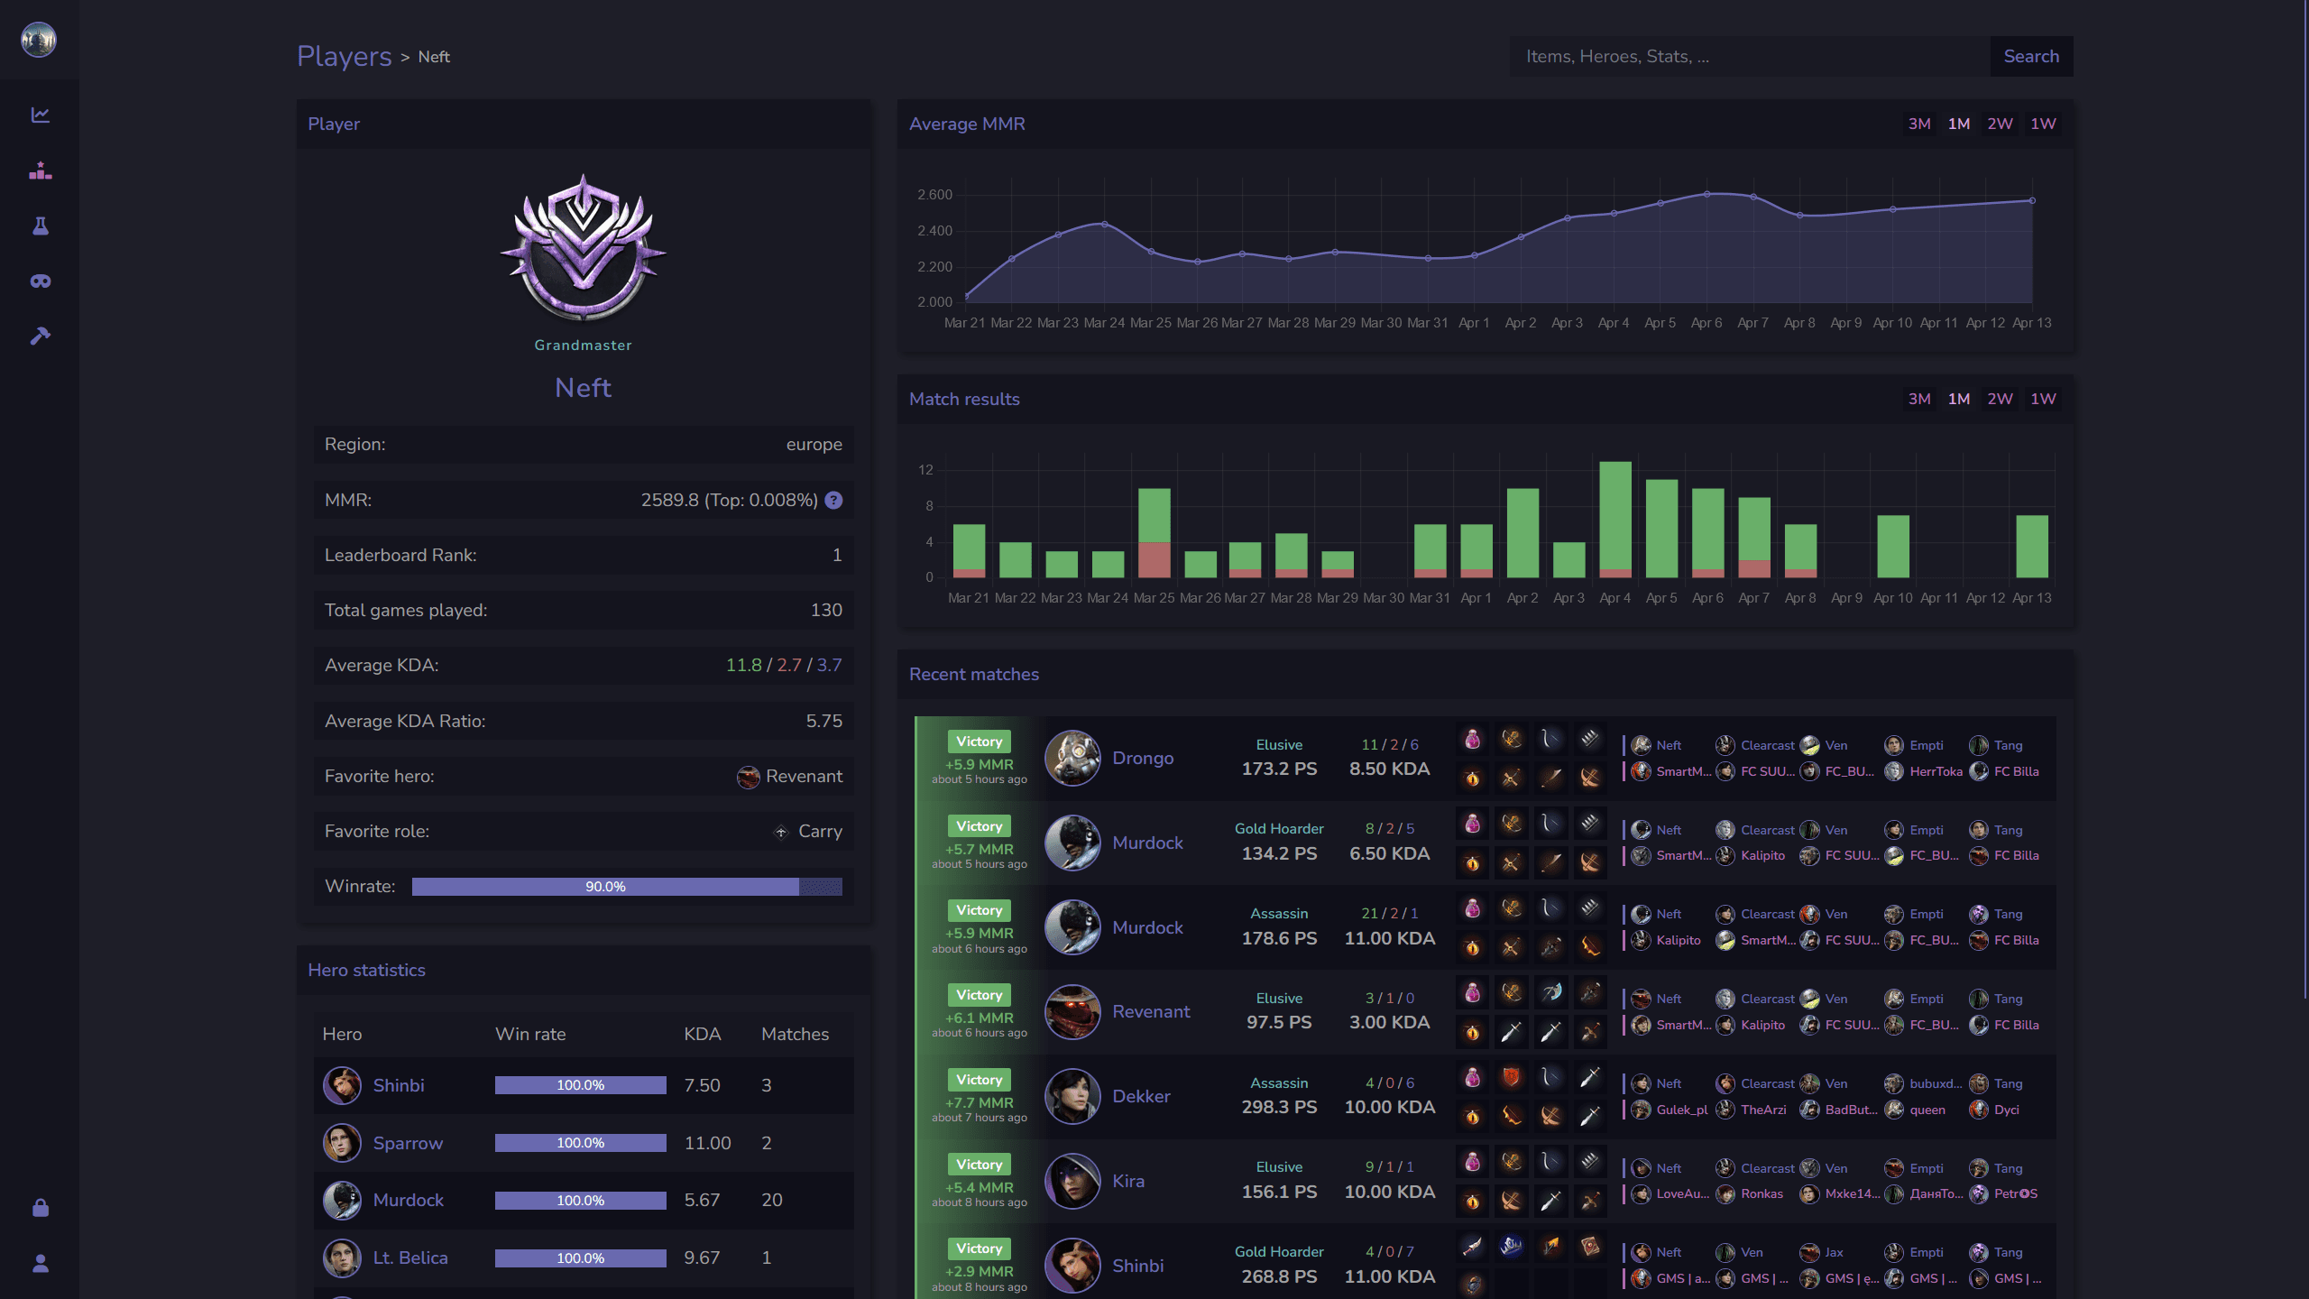Screen dimensions: 2309x1299
Task: Click the flask icon in sidebar
Action: pos(40,226)
